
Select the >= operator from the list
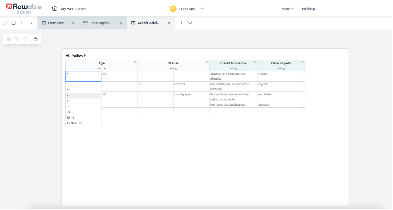(x=69, y=106)
